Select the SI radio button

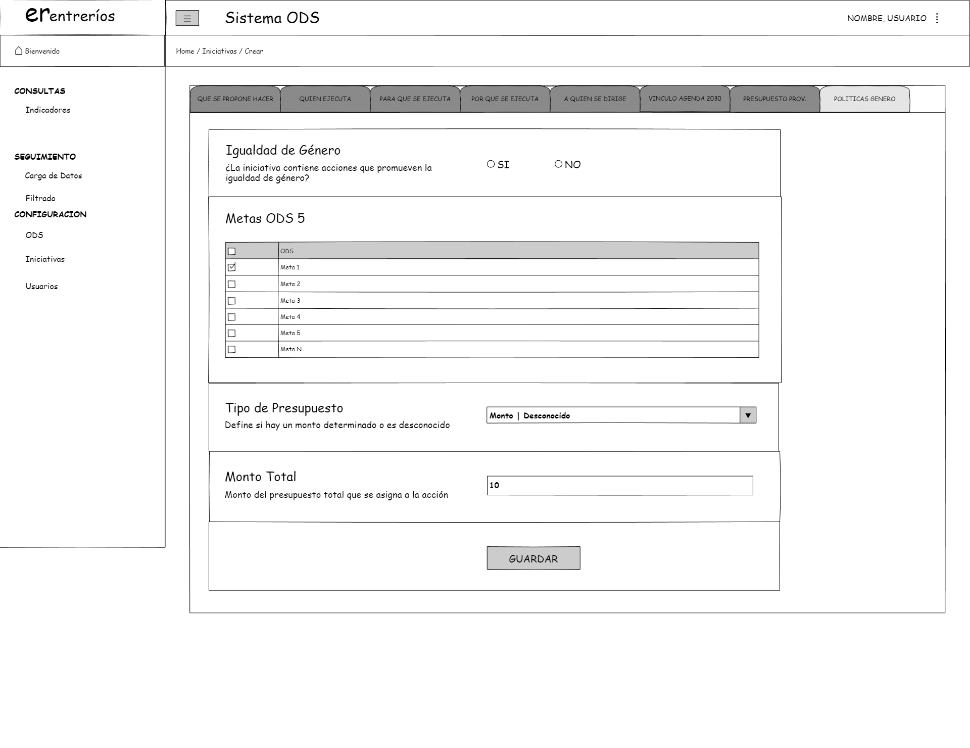(491, 164)
